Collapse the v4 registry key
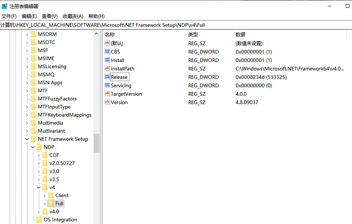 pyautogui.click(x=39, y=188)
